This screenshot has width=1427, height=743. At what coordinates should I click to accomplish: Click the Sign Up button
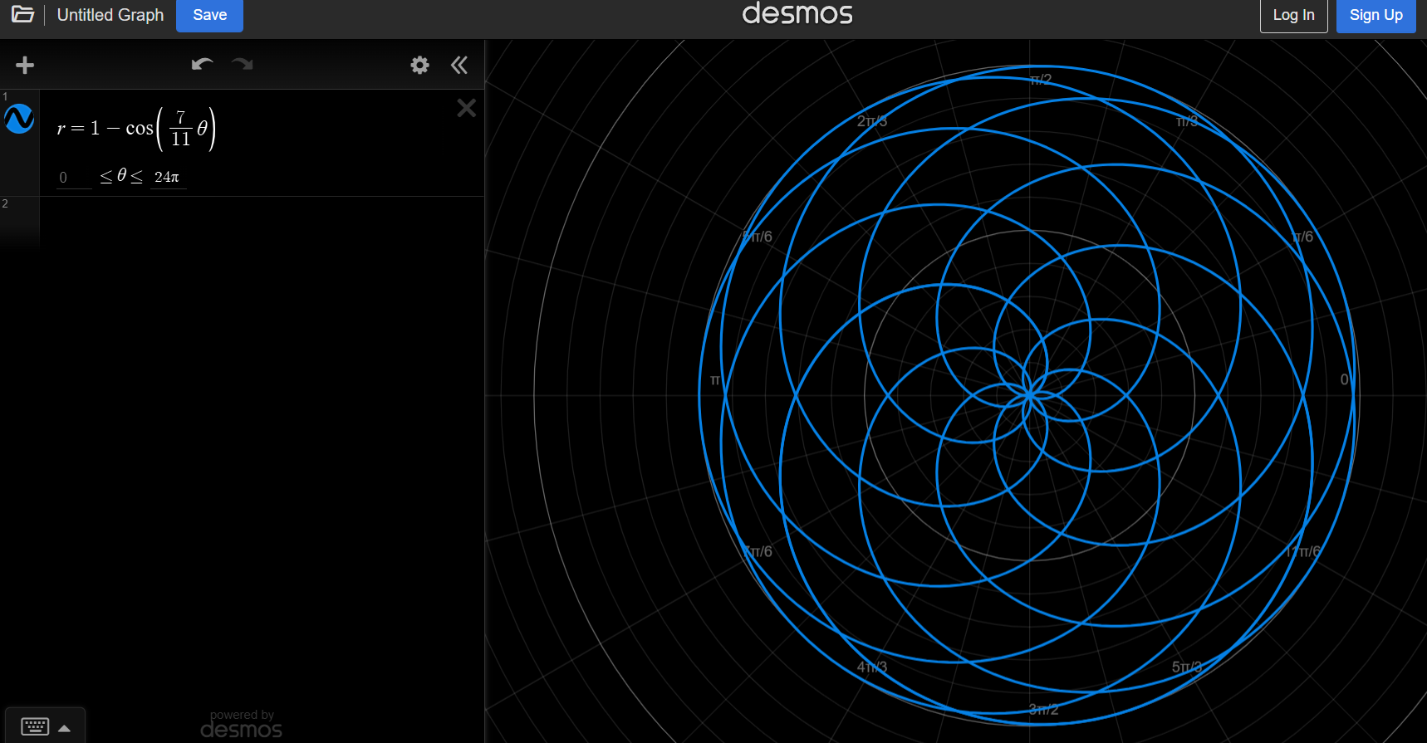pyautogui.click(x=1376, y=15)
